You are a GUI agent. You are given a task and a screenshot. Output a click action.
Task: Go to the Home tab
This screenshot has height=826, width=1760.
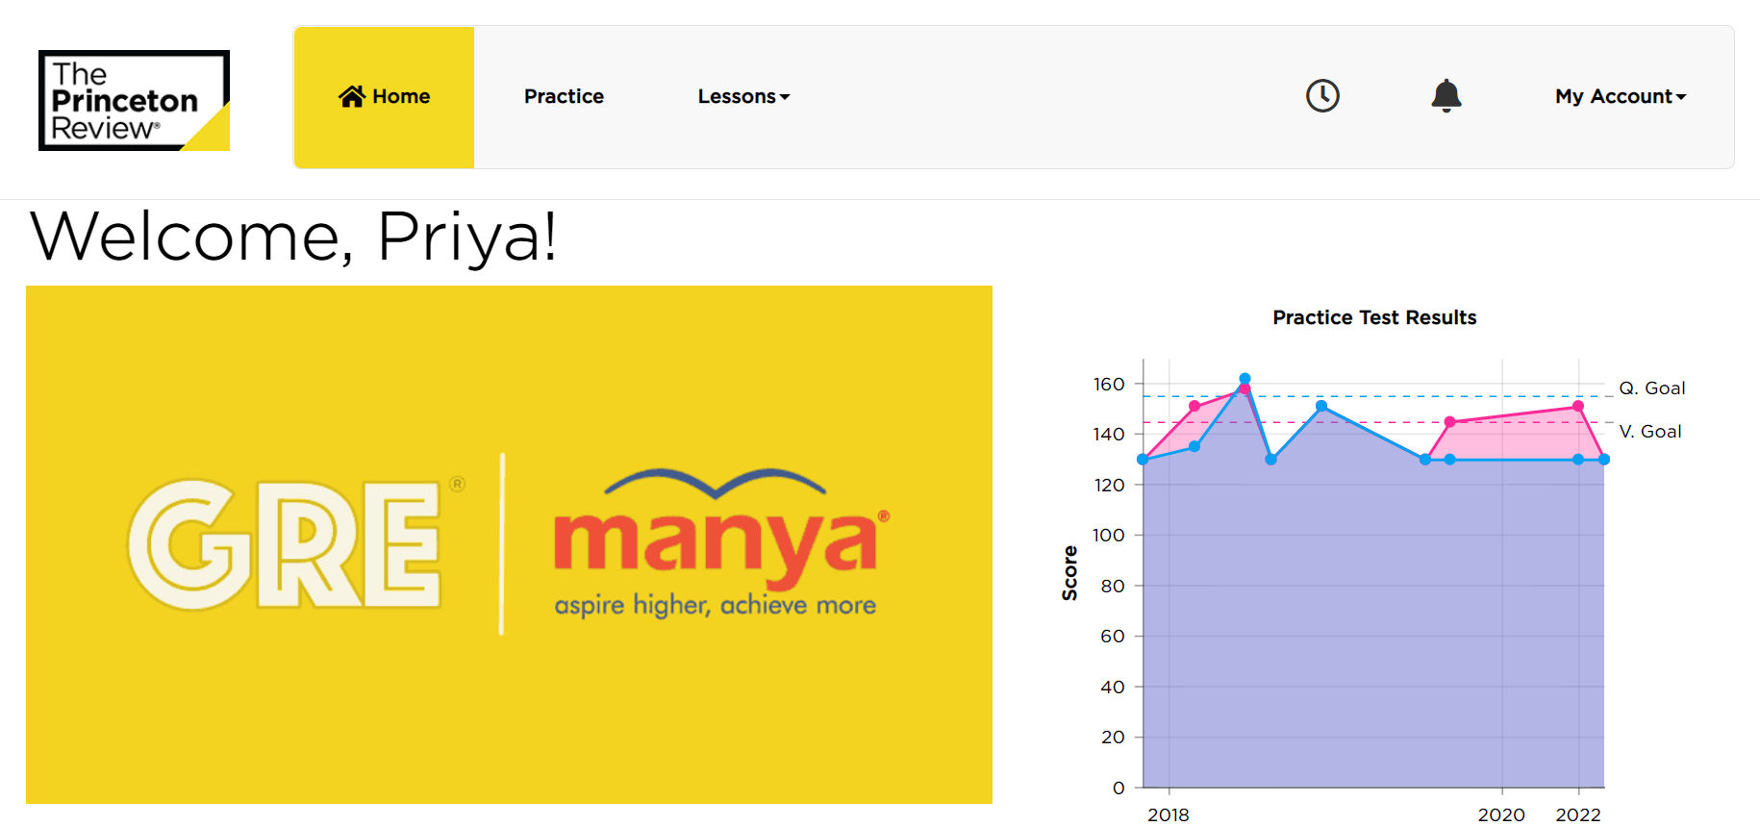click(384, 97)
